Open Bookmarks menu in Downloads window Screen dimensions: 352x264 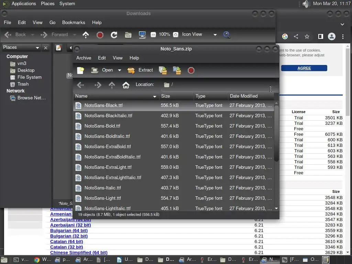pos(74,22)
